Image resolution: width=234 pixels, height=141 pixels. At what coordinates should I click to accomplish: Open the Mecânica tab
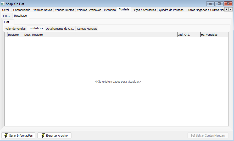pos(110,10)
